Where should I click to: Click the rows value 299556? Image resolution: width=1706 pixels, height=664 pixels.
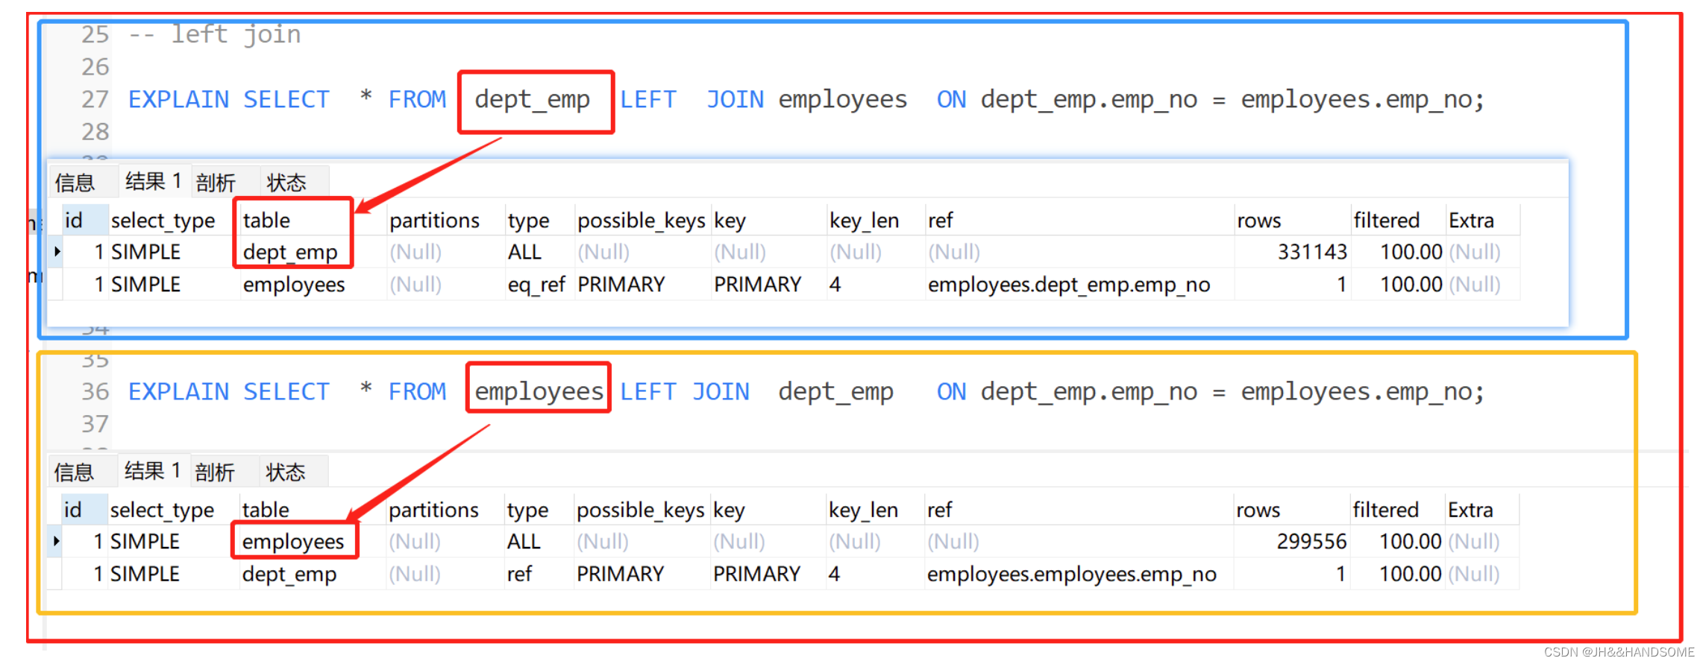[1311, 541]
